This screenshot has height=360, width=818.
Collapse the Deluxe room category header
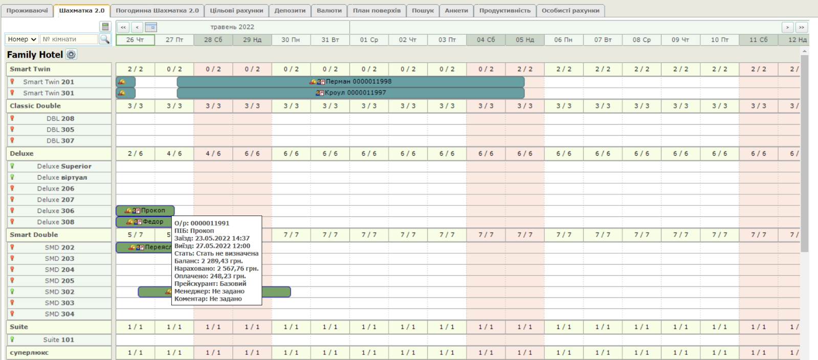21,153
